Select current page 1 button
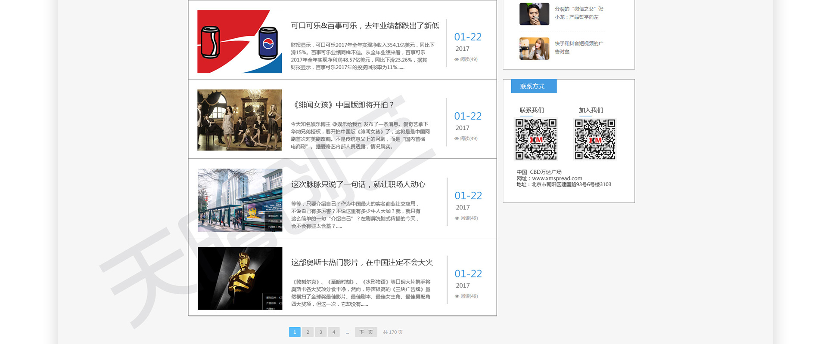827x344 pixels. pyautogui.click(x=295, y=332)
